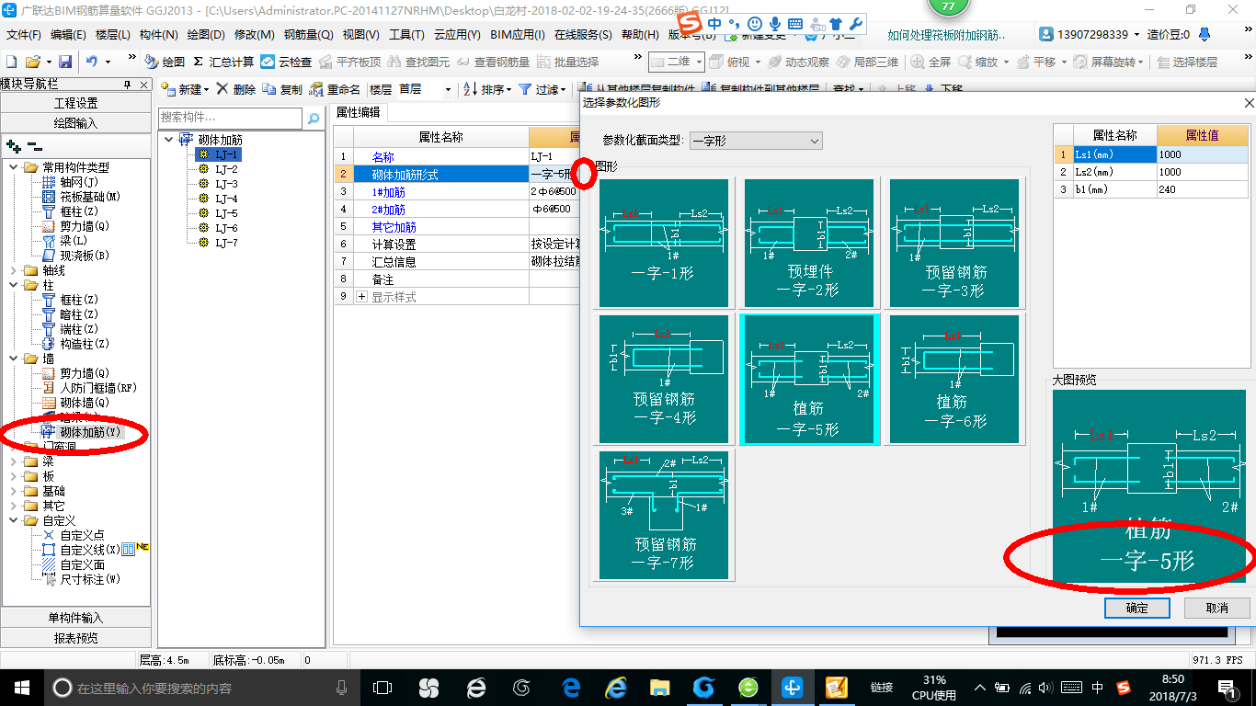
Task: Click 新建 new component button
Action: tap(185, 89)
